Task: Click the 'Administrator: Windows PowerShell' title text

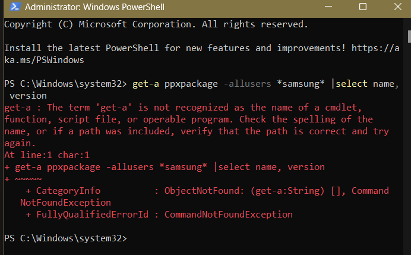Action: (x=94, y=7)
